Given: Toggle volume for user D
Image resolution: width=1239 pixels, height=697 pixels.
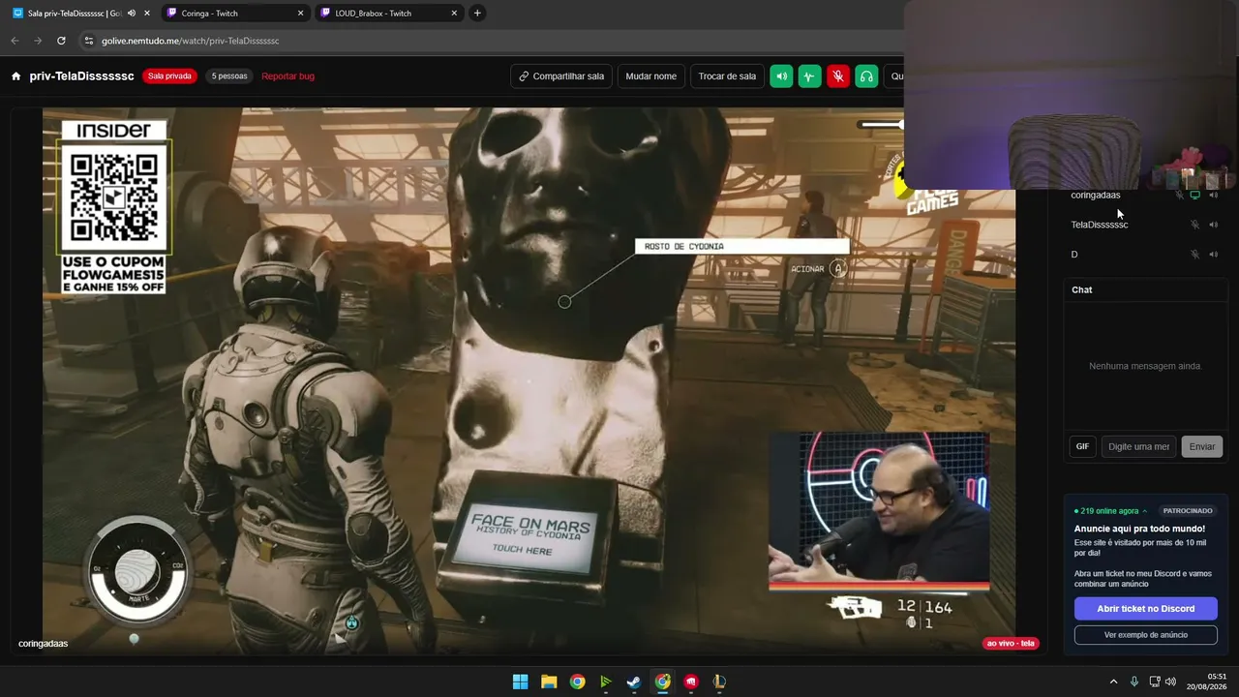Looking at the screenshot, I should [1214, 255].
